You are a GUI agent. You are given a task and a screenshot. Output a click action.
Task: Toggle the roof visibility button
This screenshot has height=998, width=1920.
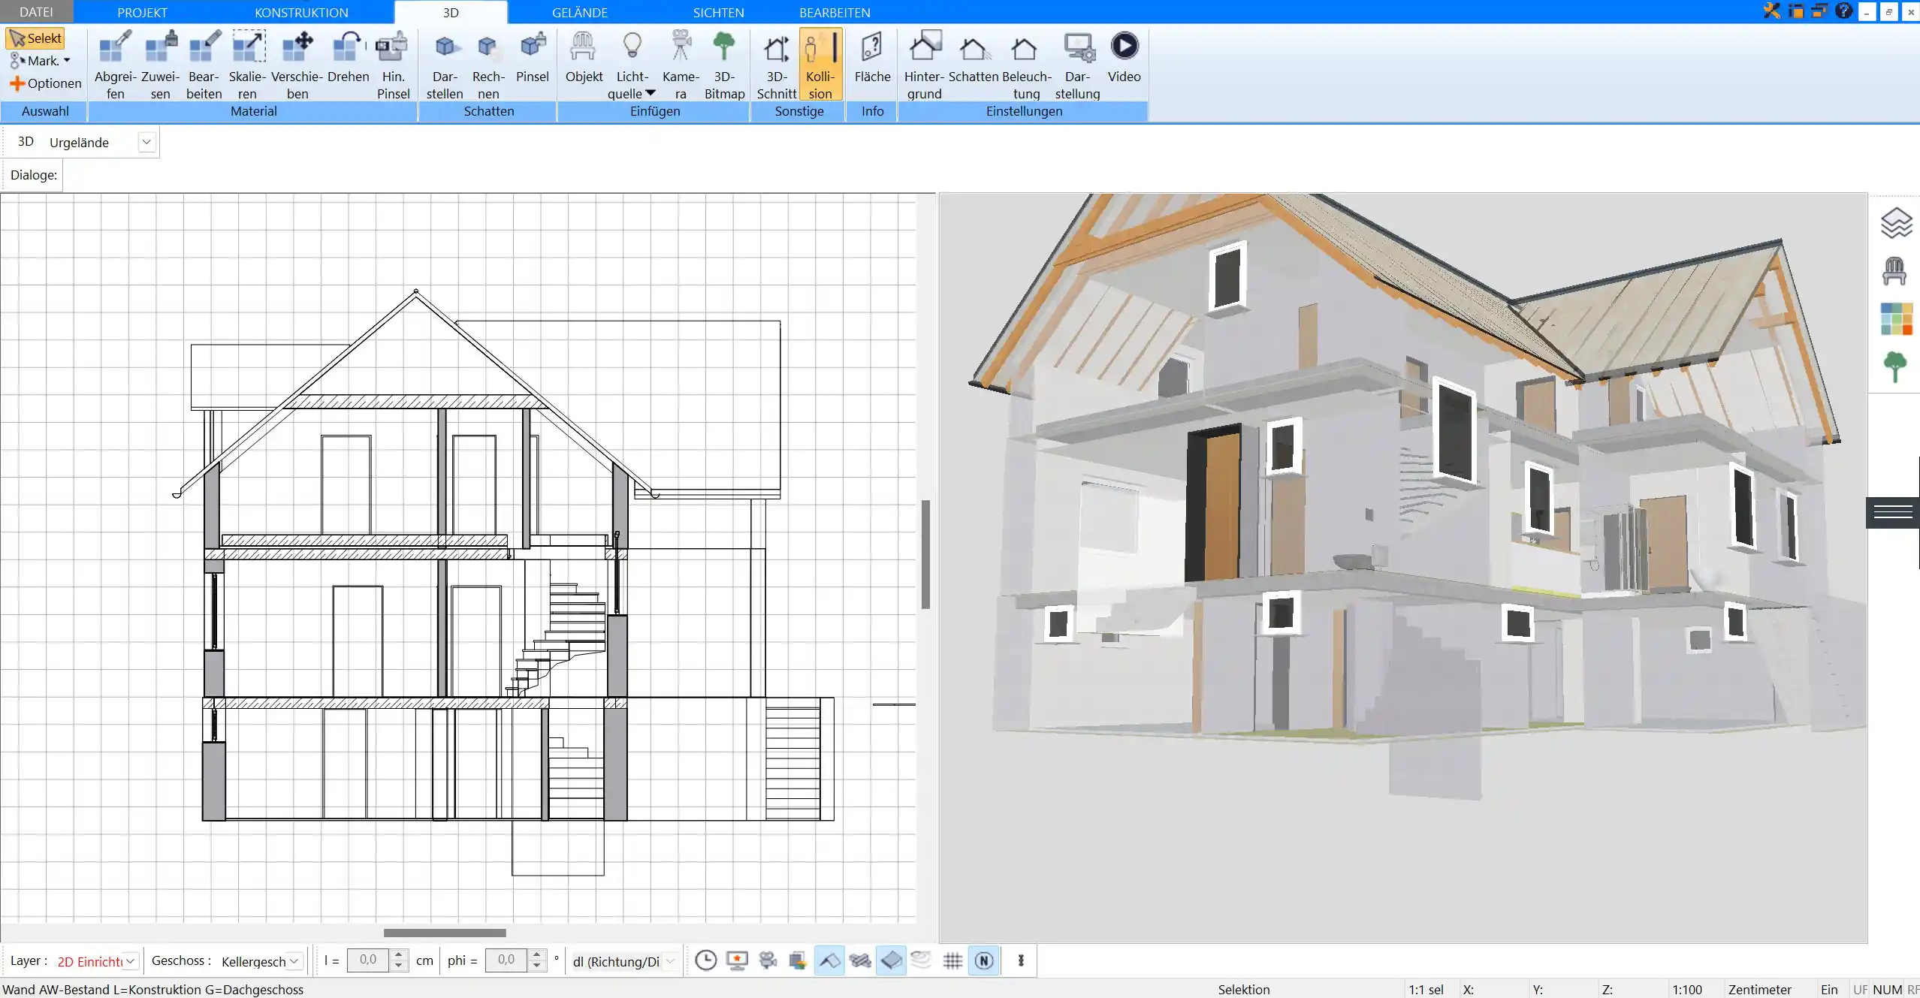829,960
